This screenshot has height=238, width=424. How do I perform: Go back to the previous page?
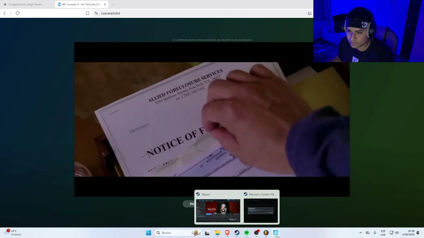coord(4,13)
